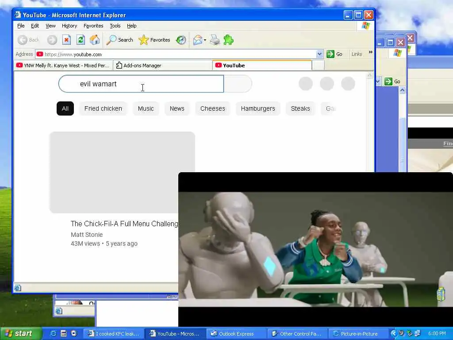Viewport: 453px width, 340px height.
Task: Open Windows Media Player quick launch icon
Action: (74, 334)
